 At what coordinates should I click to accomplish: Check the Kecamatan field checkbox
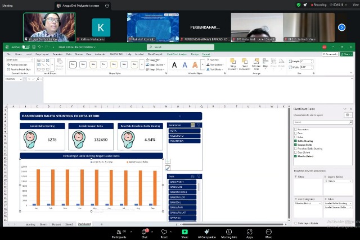pos(295,130)
